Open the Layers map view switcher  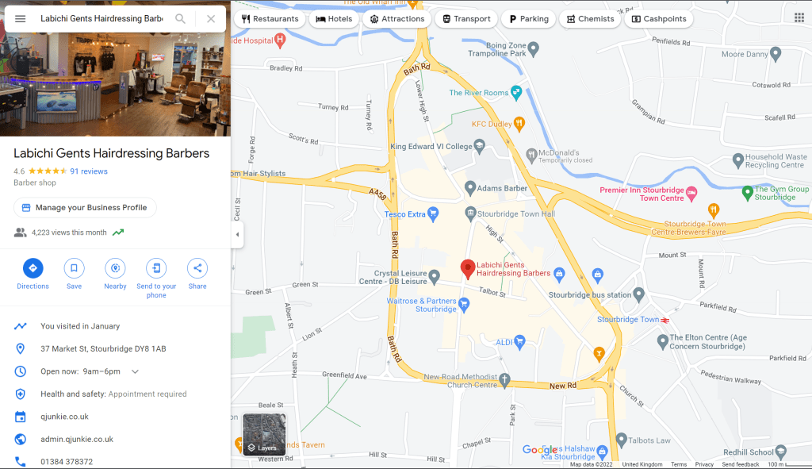click(264, 434)
